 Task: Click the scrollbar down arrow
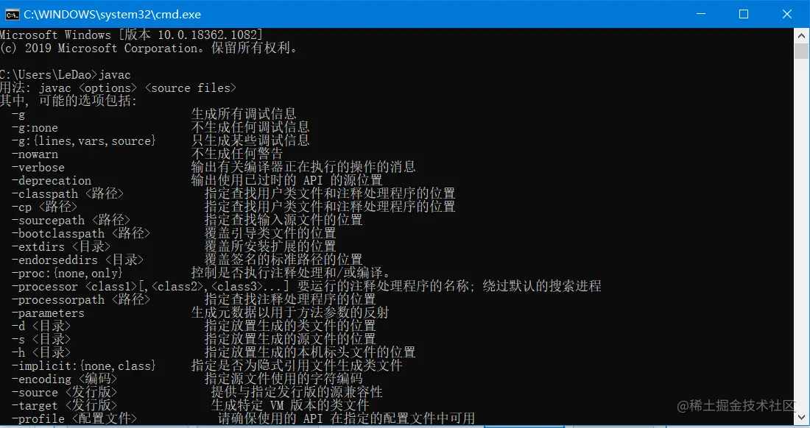[802, 418]
